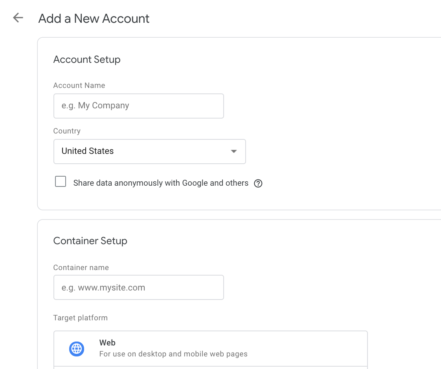Click the back arrow icon
The width and height of the screenshot is (441, 369).
click(x=18, y=18)
